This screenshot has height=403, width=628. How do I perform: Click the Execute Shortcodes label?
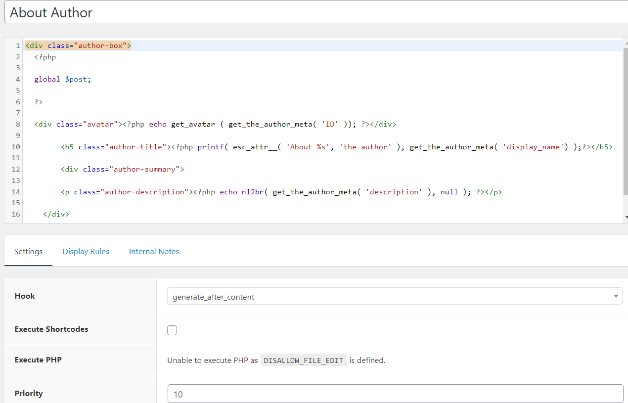(x=51, y=329)
